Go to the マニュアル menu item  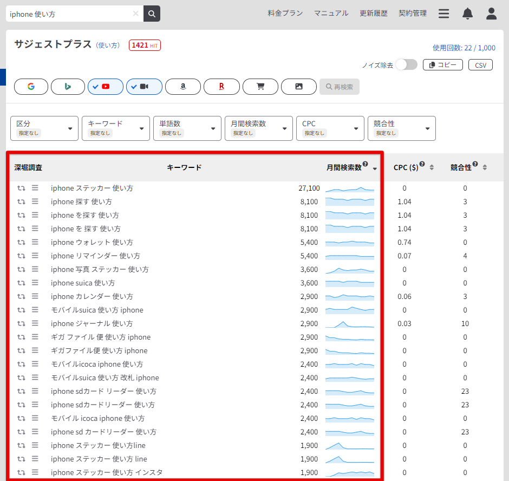tap(331, 13)
